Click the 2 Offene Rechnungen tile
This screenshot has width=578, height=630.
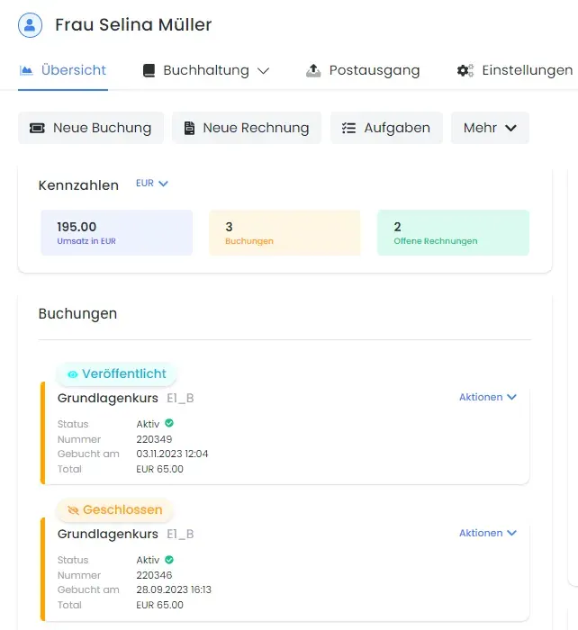pyautogui.click(x=453, y=232)
